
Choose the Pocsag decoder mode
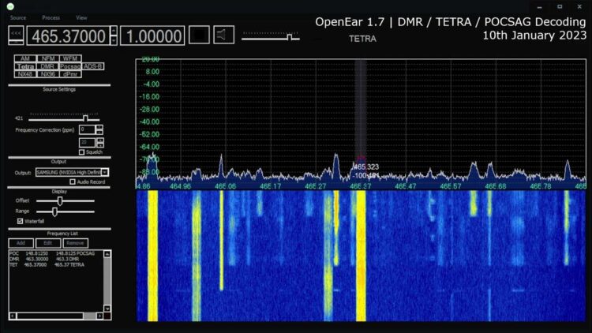(x=70, y=68)
